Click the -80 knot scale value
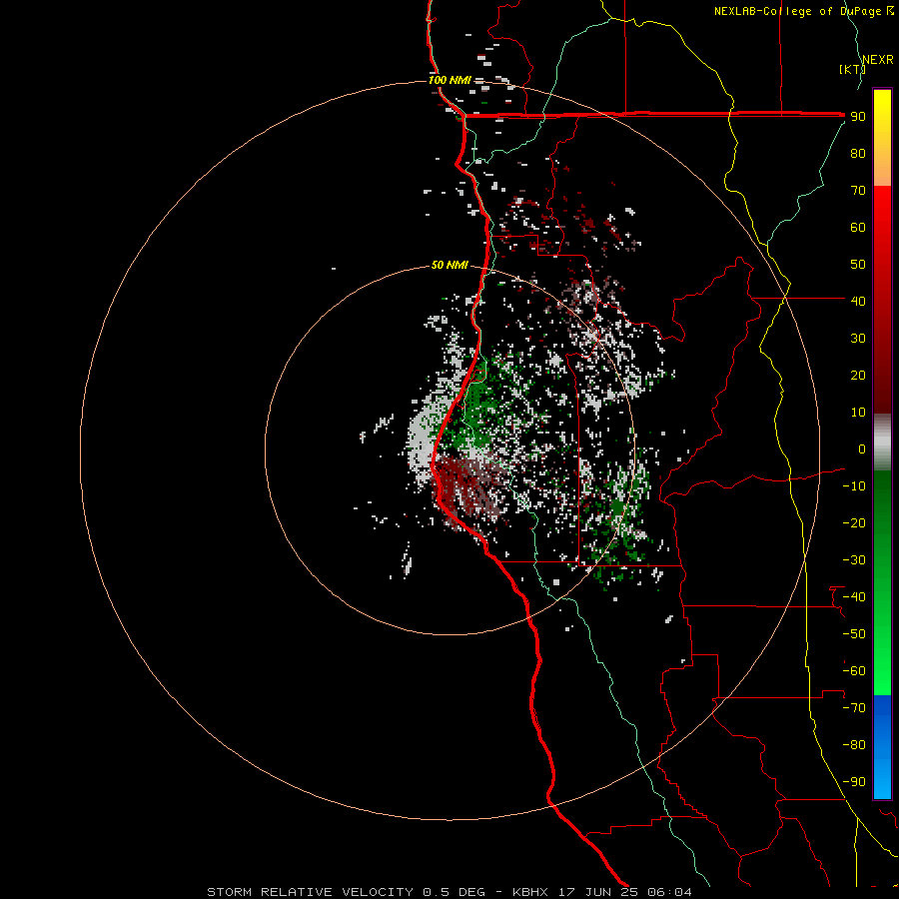The height and width of the screenshot is (899, 899). pos(854,745)
